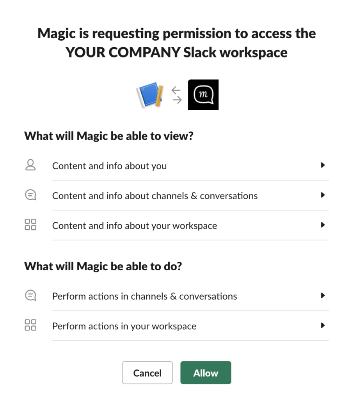Click person icon beside info about you

coord(30,165)
